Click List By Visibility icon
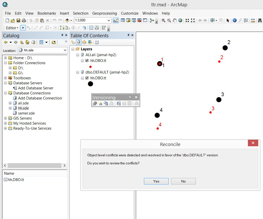The width and height of the screenshot is (263, 219). coord(84,42)
